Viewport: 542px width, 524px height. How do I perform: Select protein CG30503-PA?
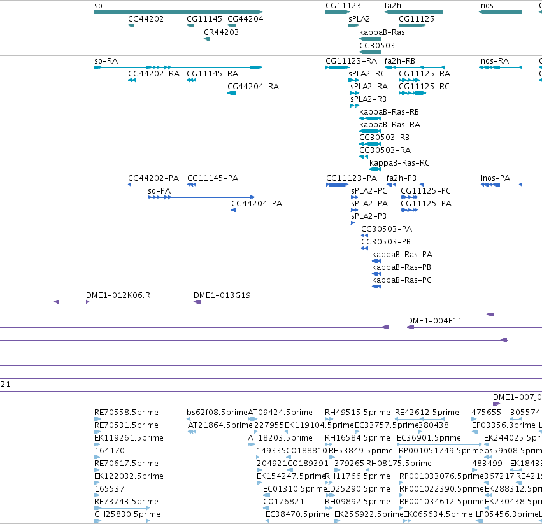(x=387, y=229)
